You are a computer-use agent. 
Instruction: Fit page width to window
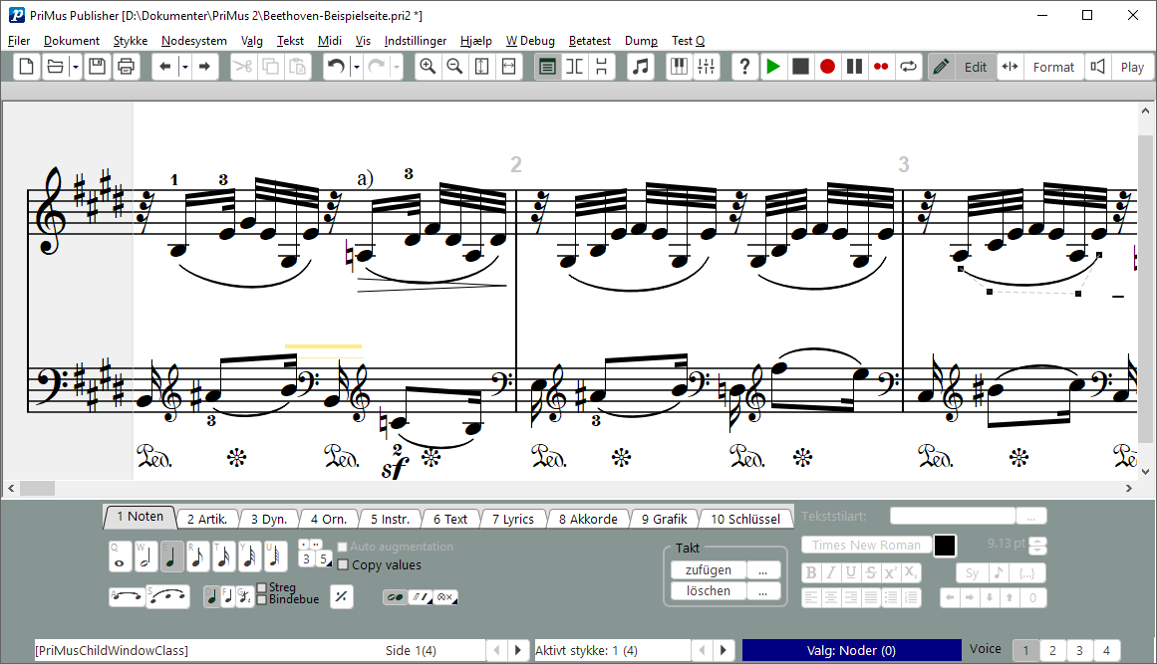pyautogui.click(x=509, y=67)
